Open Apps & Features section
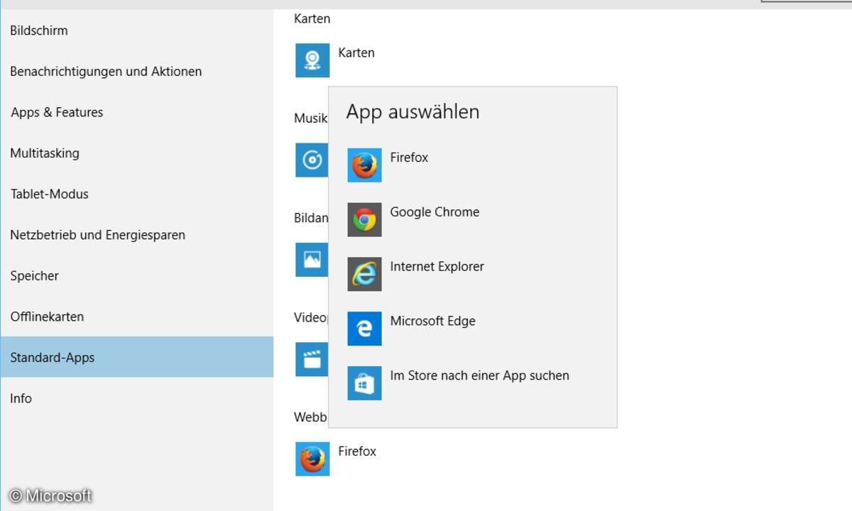This screenshot has width=852, height=511. pos(137,112)
